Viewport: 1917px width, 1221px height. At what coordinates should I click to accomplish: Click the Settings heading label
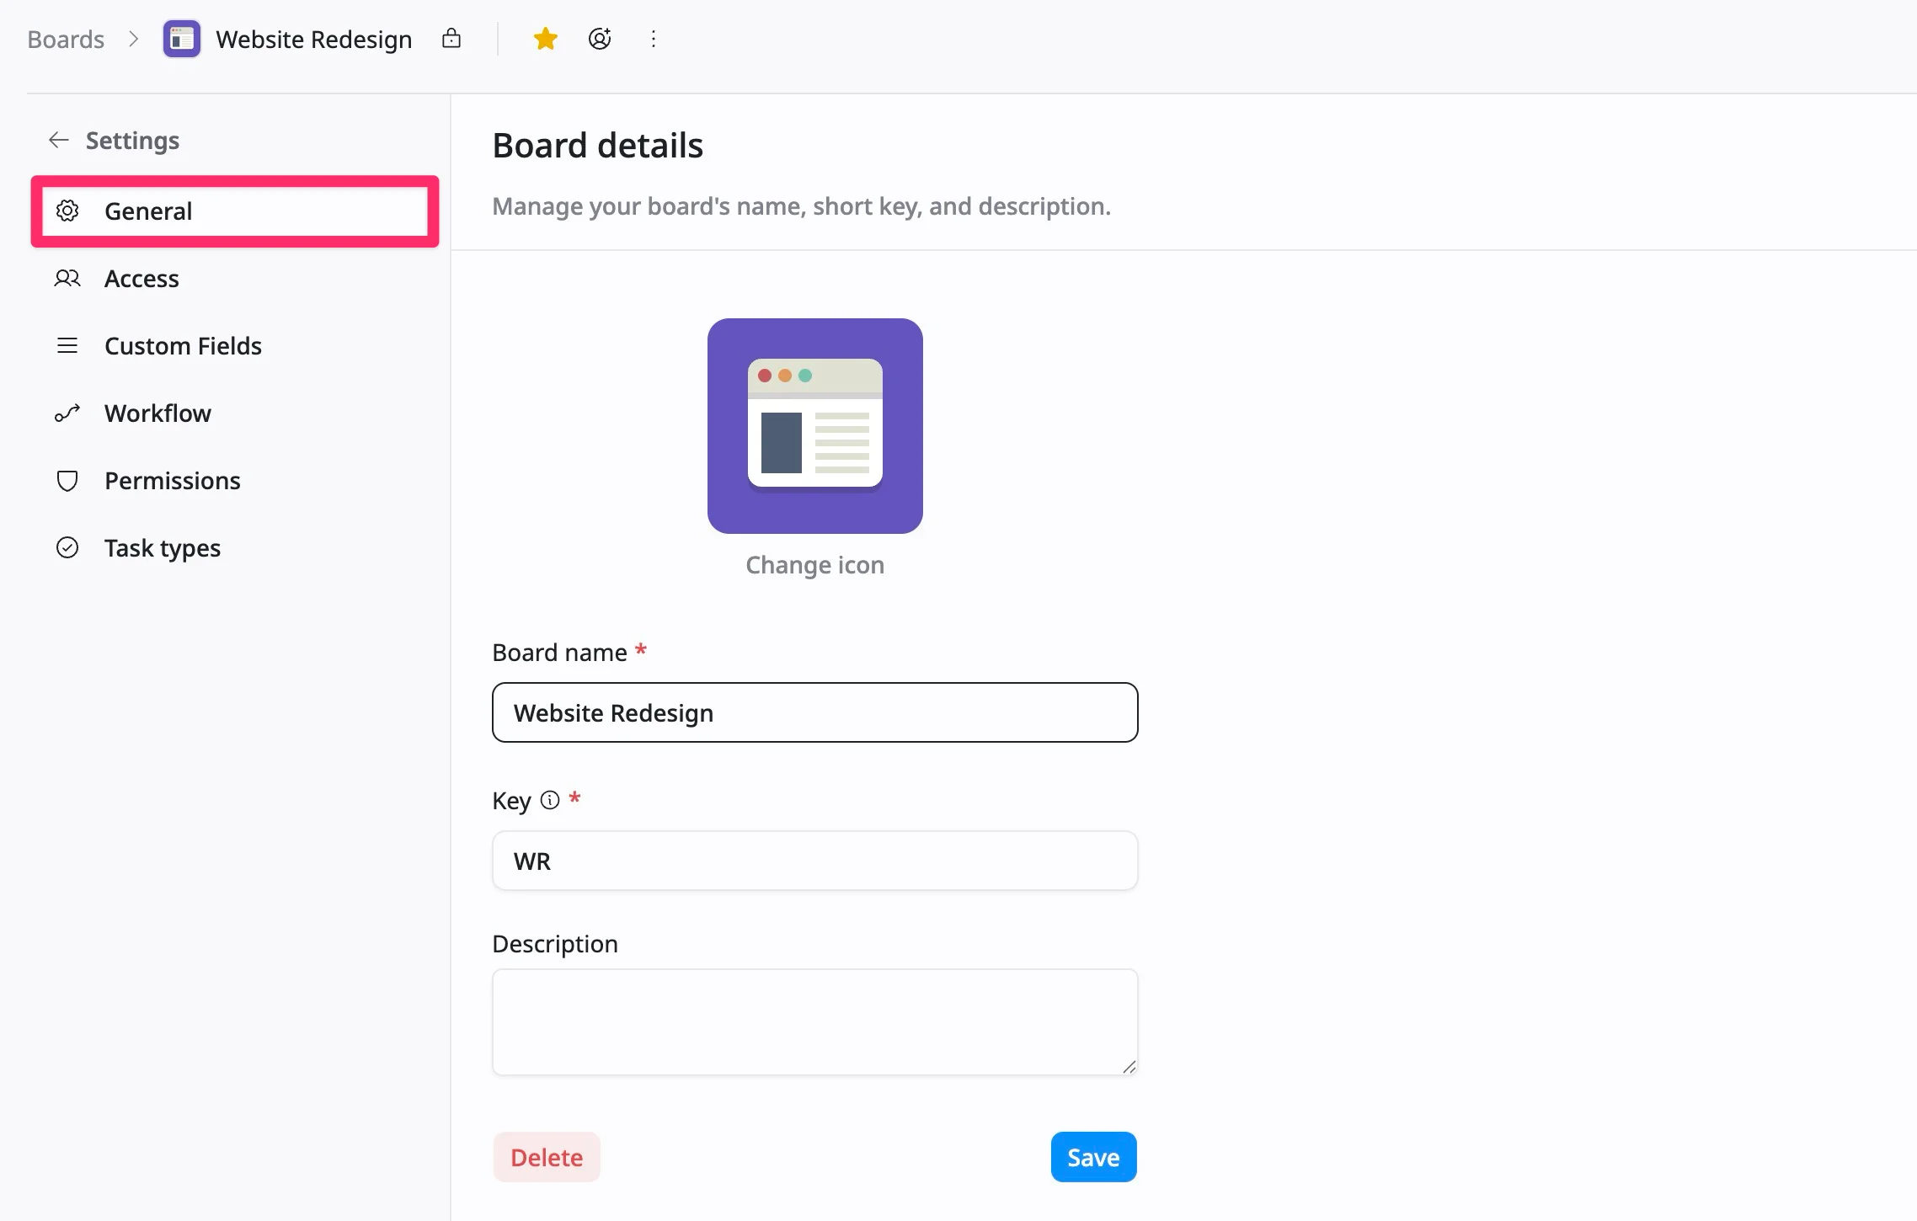132,140
